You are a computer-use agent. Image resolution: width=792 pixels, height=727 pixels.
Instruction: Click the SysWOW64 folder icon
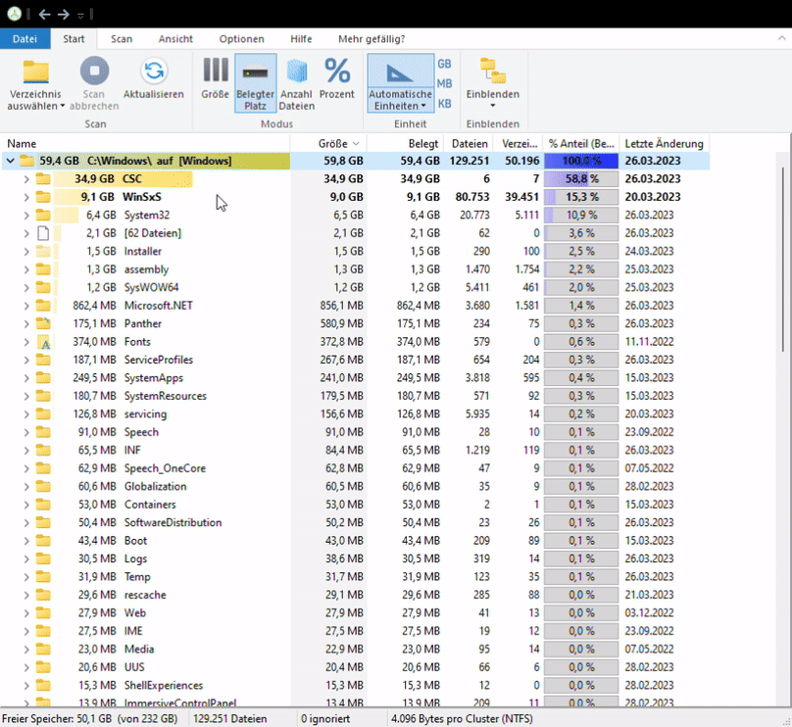(x=43, y=287)
